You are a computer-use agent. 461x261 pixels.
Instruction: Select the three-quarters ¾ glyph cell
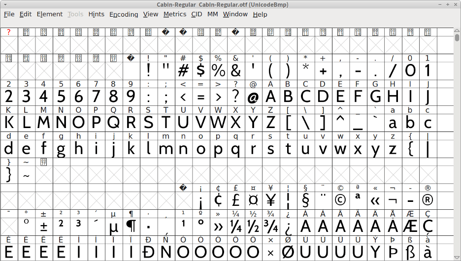270,227
